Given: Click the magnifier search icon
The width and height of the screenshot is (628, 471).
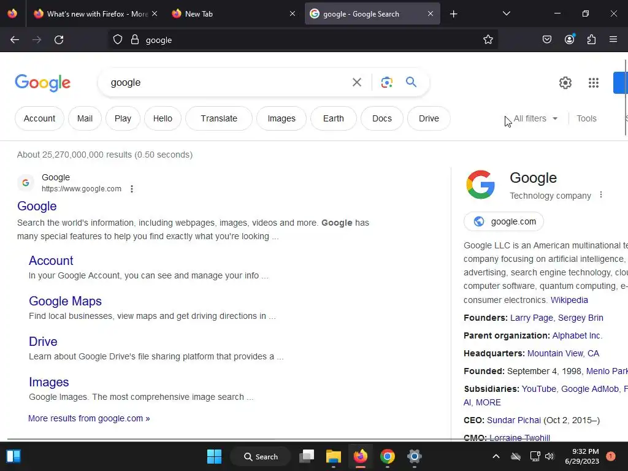Looking at the screenshot, I should tap(412, 82).
